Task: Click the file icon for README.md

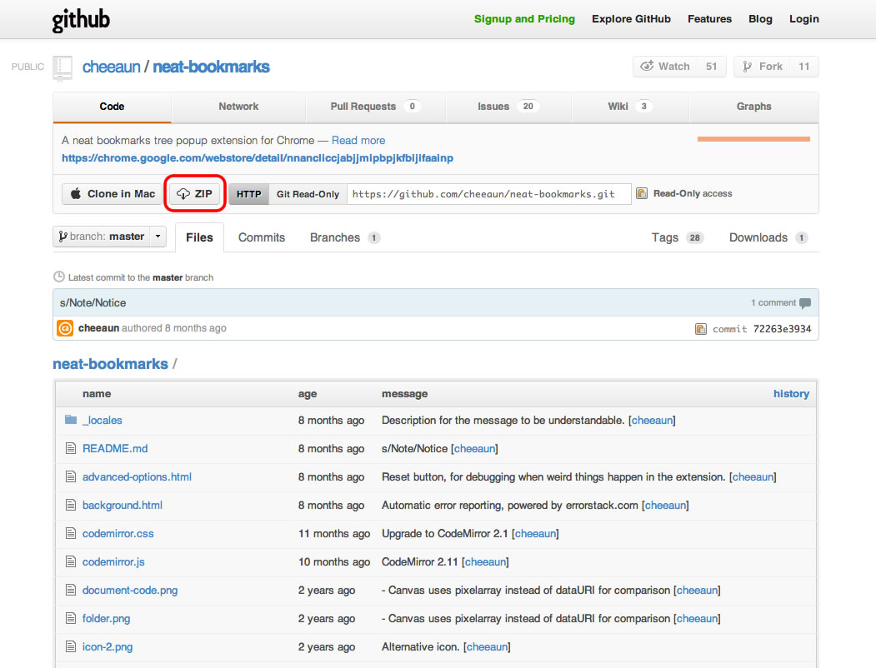Action: (70, 448)
